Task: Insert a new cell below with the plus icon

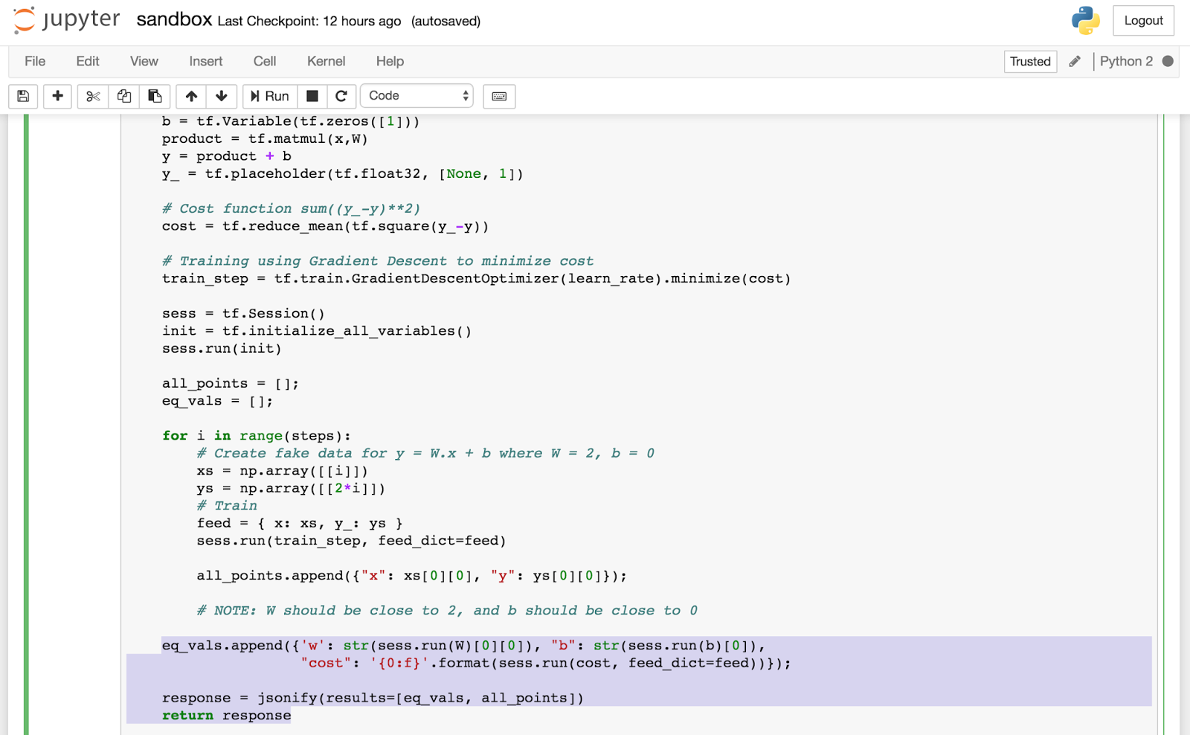Action: tap(57, 96)
